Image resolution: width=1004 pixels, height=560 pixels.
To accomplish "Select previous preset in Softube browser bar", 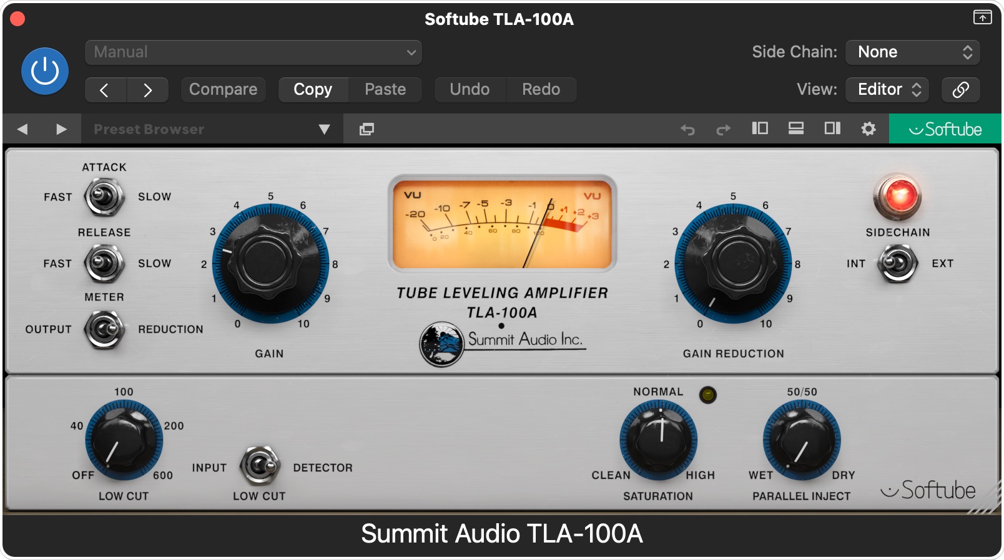I will point(23,129).
